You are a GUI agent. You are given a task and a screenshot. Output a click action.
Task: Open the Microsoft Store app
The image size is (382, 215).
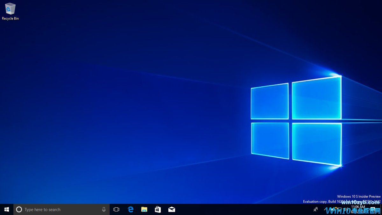pos(158,209)
